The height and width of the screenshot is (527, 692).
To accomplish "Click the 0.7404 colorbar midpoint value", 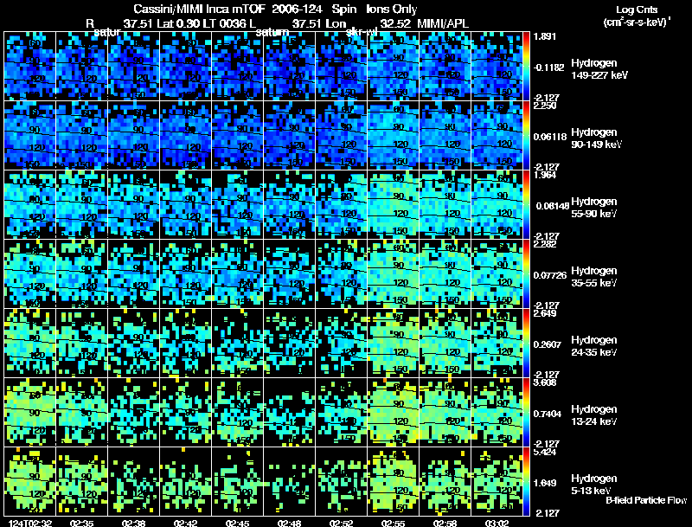I will (x=547, y=414).
